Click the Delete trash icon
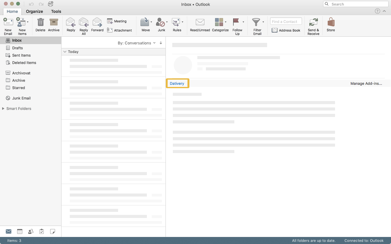Screen dimensions: 391x244 point(40,22)
